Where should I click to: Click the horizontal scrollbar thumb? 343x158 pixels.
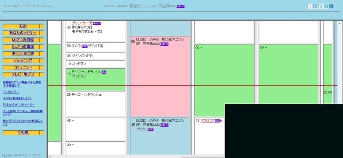(x=202, y=156)
